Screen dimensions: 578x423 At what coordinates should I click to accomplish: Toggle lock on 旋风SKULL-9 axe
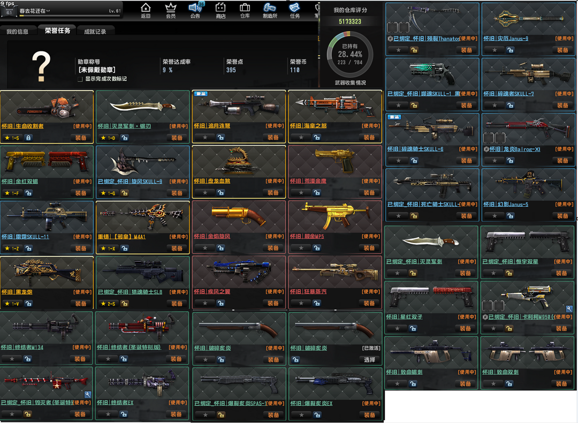click(x=124, y=193)
